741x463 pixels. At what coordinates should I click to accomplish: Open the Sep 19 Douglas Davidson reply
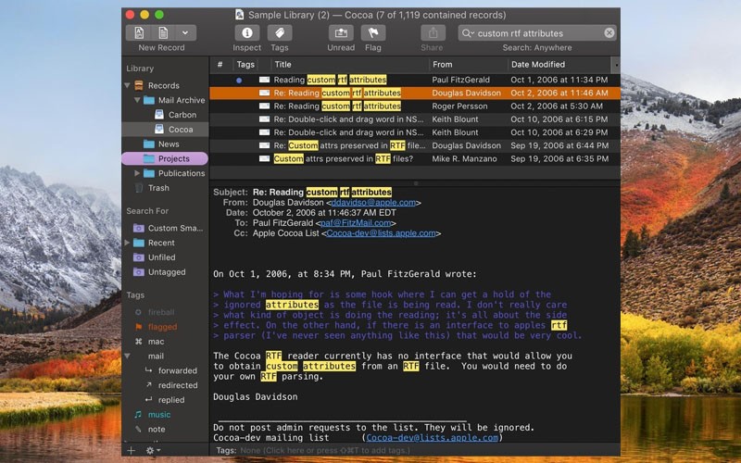[x=415, y=146]
